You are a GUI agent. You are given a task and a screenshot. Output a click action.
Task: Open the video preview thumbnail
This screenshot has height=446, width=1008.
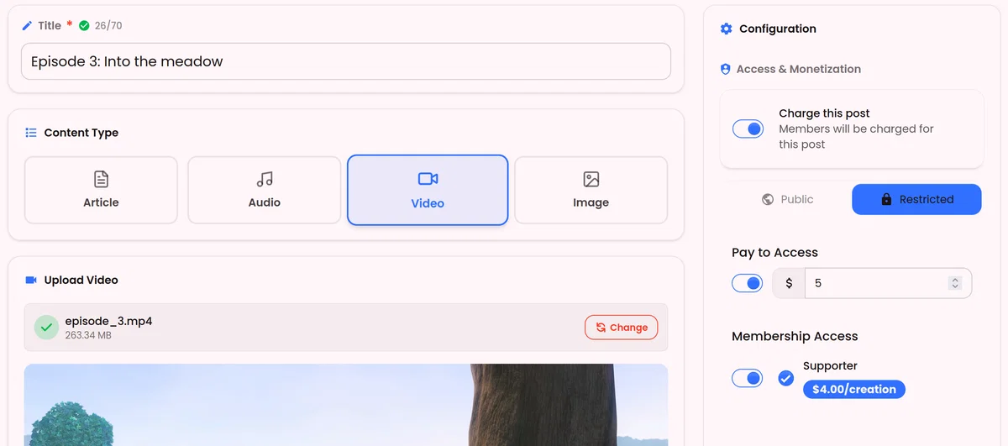pos(346,405)
